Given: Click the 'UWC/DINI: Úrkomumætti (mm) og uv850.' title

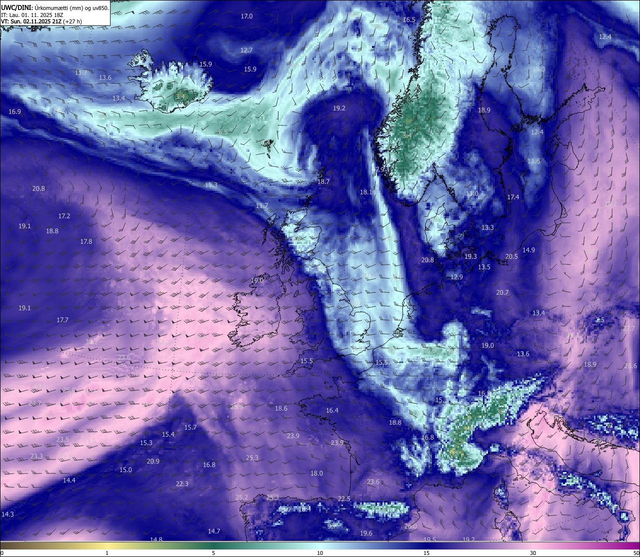Looking at the screenshot, I should click(55, 7).
